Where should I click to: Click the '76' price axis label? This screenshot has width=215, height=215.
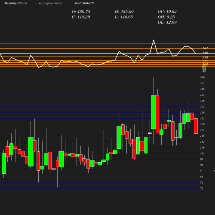pyautogui.click(x=202, y=183)
